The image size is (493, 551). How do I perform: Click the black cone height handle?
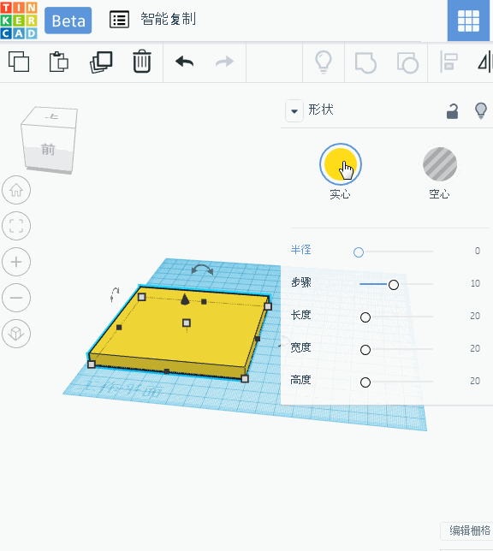tap(185, 299)
